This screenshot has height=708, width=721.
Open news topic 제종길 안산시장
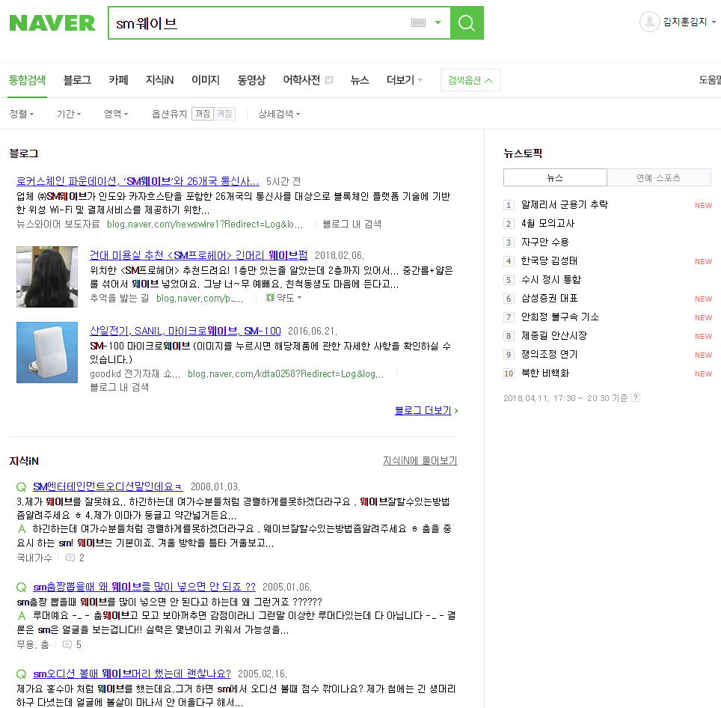(x=554, y=336)
